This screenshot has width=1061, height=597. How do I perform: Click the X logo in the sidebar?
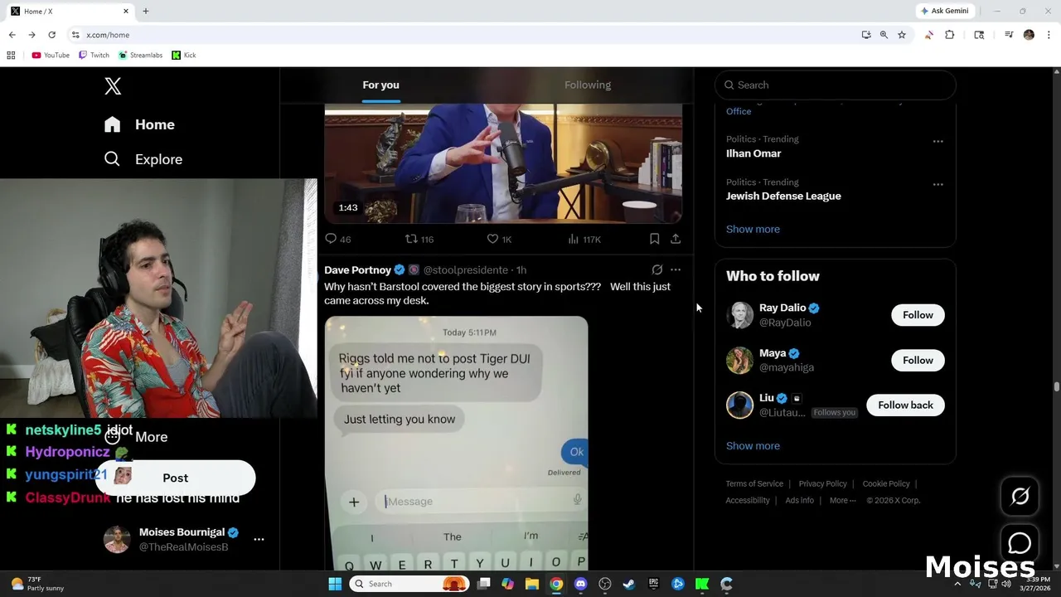click(x=113, y=85)
